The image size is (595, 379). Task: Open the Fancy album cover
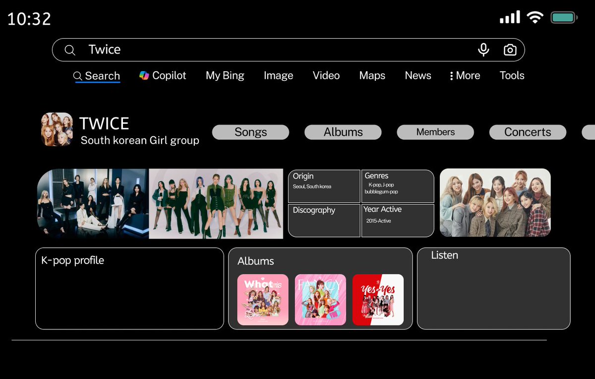coord(320,300)
